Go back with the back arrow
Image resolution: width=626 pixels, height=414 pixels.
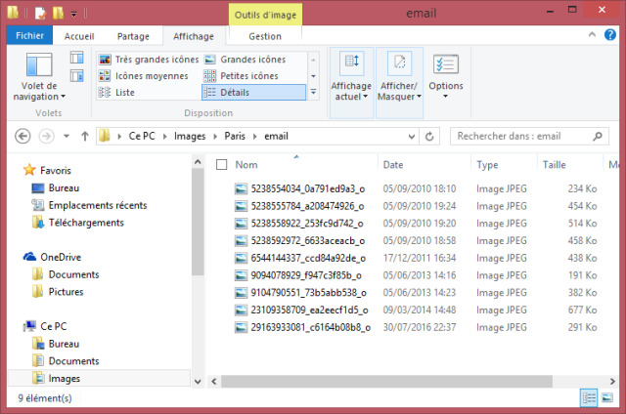pyautogui.click(x=22, y=137)
